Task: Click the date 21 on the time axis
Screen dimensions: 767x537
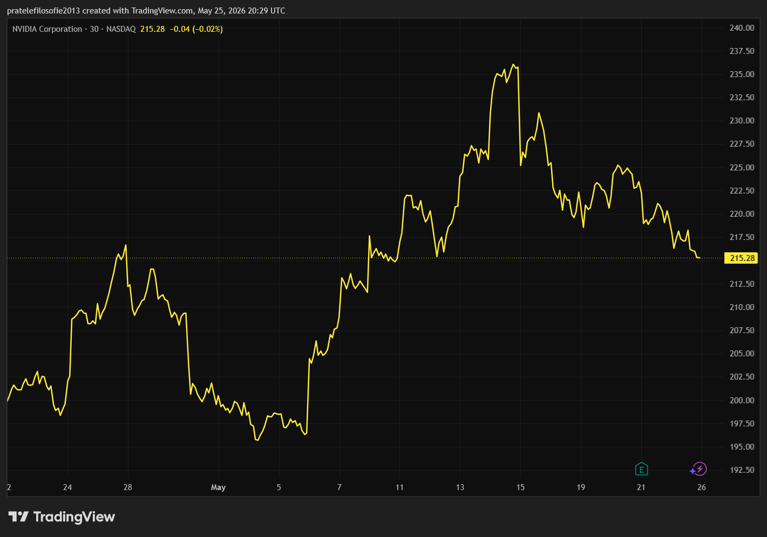Action: click(641, 487)
